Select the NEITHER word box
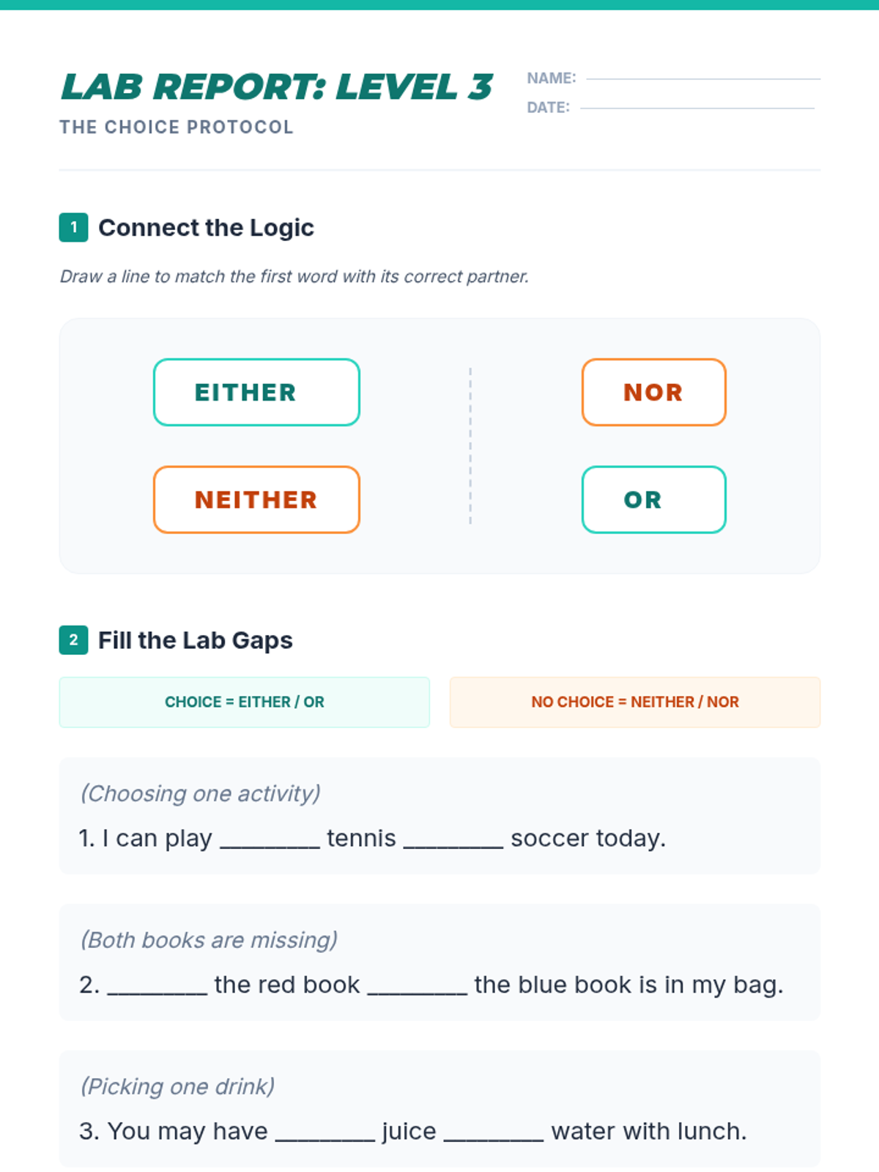The width and height of the screenshot is (879, 1172). click(256, 500)
